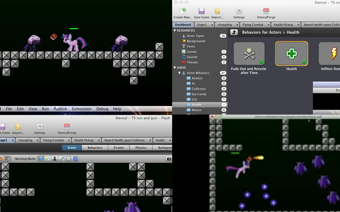Open the Tilesets resource in the sidebar
Viewport: 340px width, 212px height.
[x=192, y=62]
